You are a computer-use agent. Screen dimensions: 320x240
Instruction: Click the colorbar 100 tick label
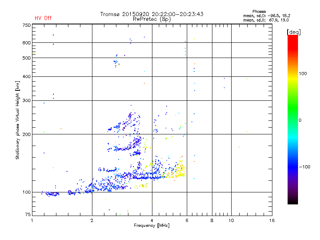coord(303,74)
